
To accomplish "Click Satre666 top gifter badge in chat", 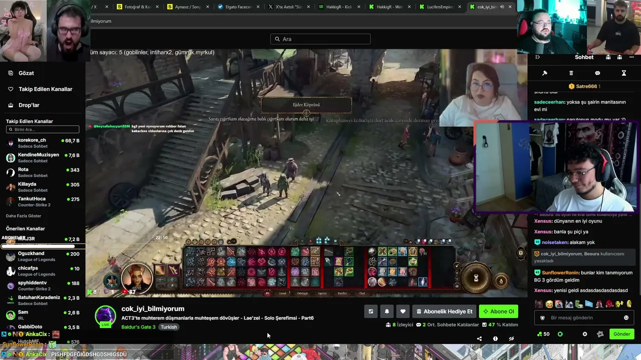I will click(584, 86).
